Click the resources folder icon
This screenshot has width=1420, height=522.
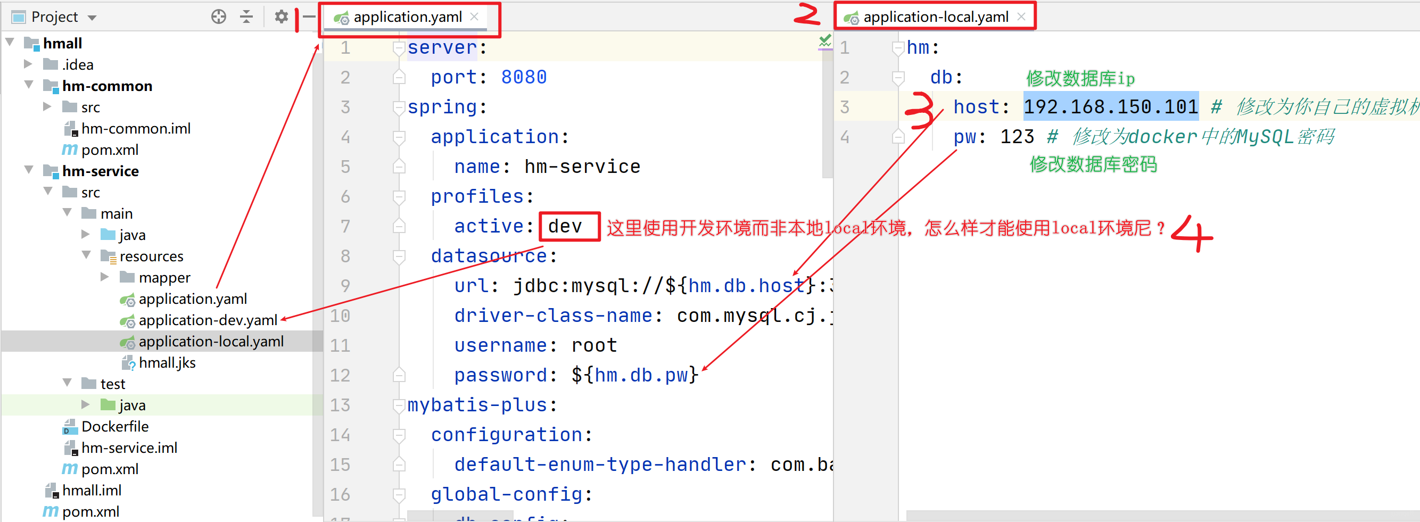point(109,256)
